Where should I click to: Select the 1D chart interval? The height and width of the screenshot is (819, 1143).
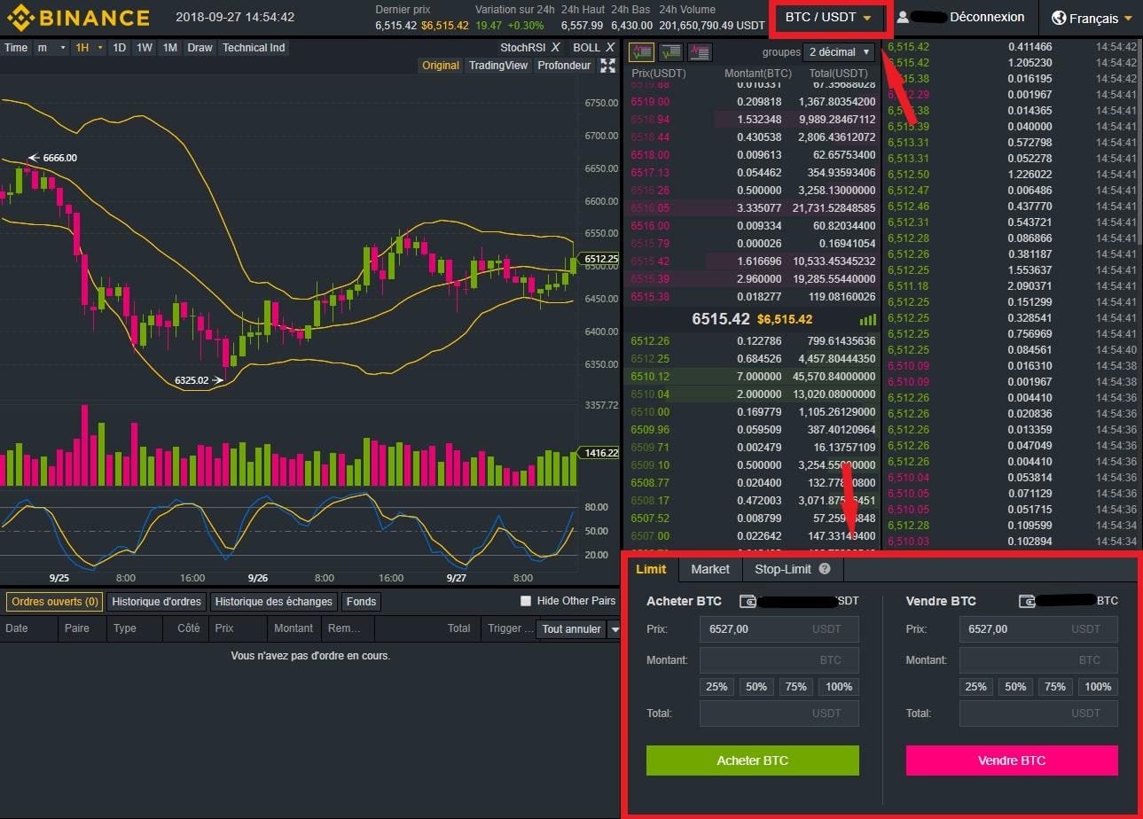click(x=119, y=47)
